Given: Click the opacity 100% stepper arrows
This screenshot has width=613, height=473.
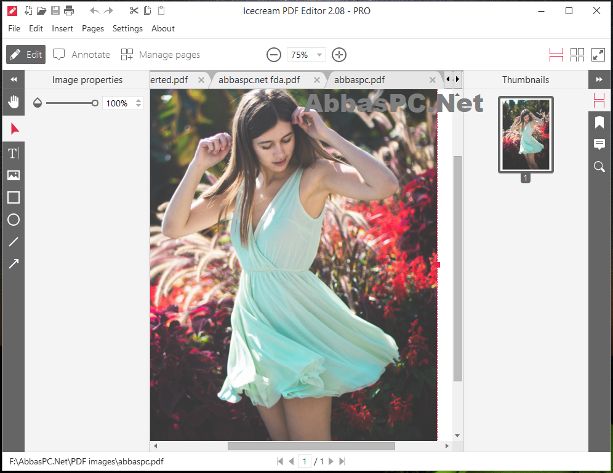Looking at the screenshot, I should pos(138,103).
